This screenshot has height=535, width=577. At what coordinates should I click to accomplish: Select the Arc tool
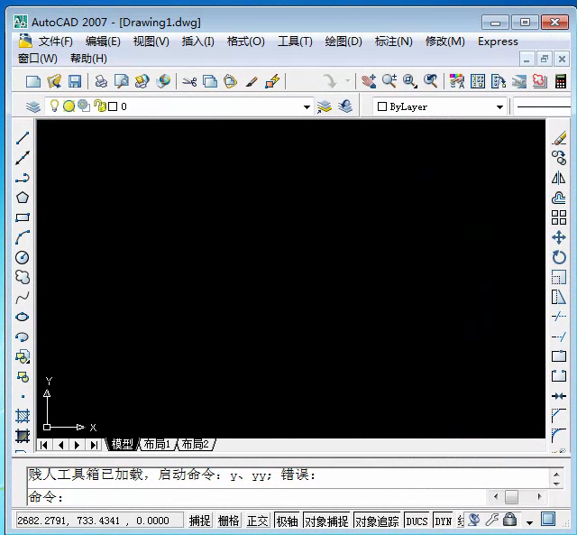(23, 237)
